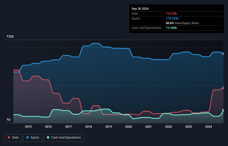Click the 2020 x-axis label
Image resolution: width=228 pixels, height=146 pixels.
coord(129,127)
